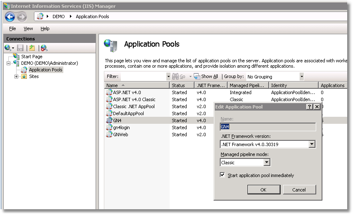353x215 pixels.
Task: Sort by the Name column header
Action: 137,85
